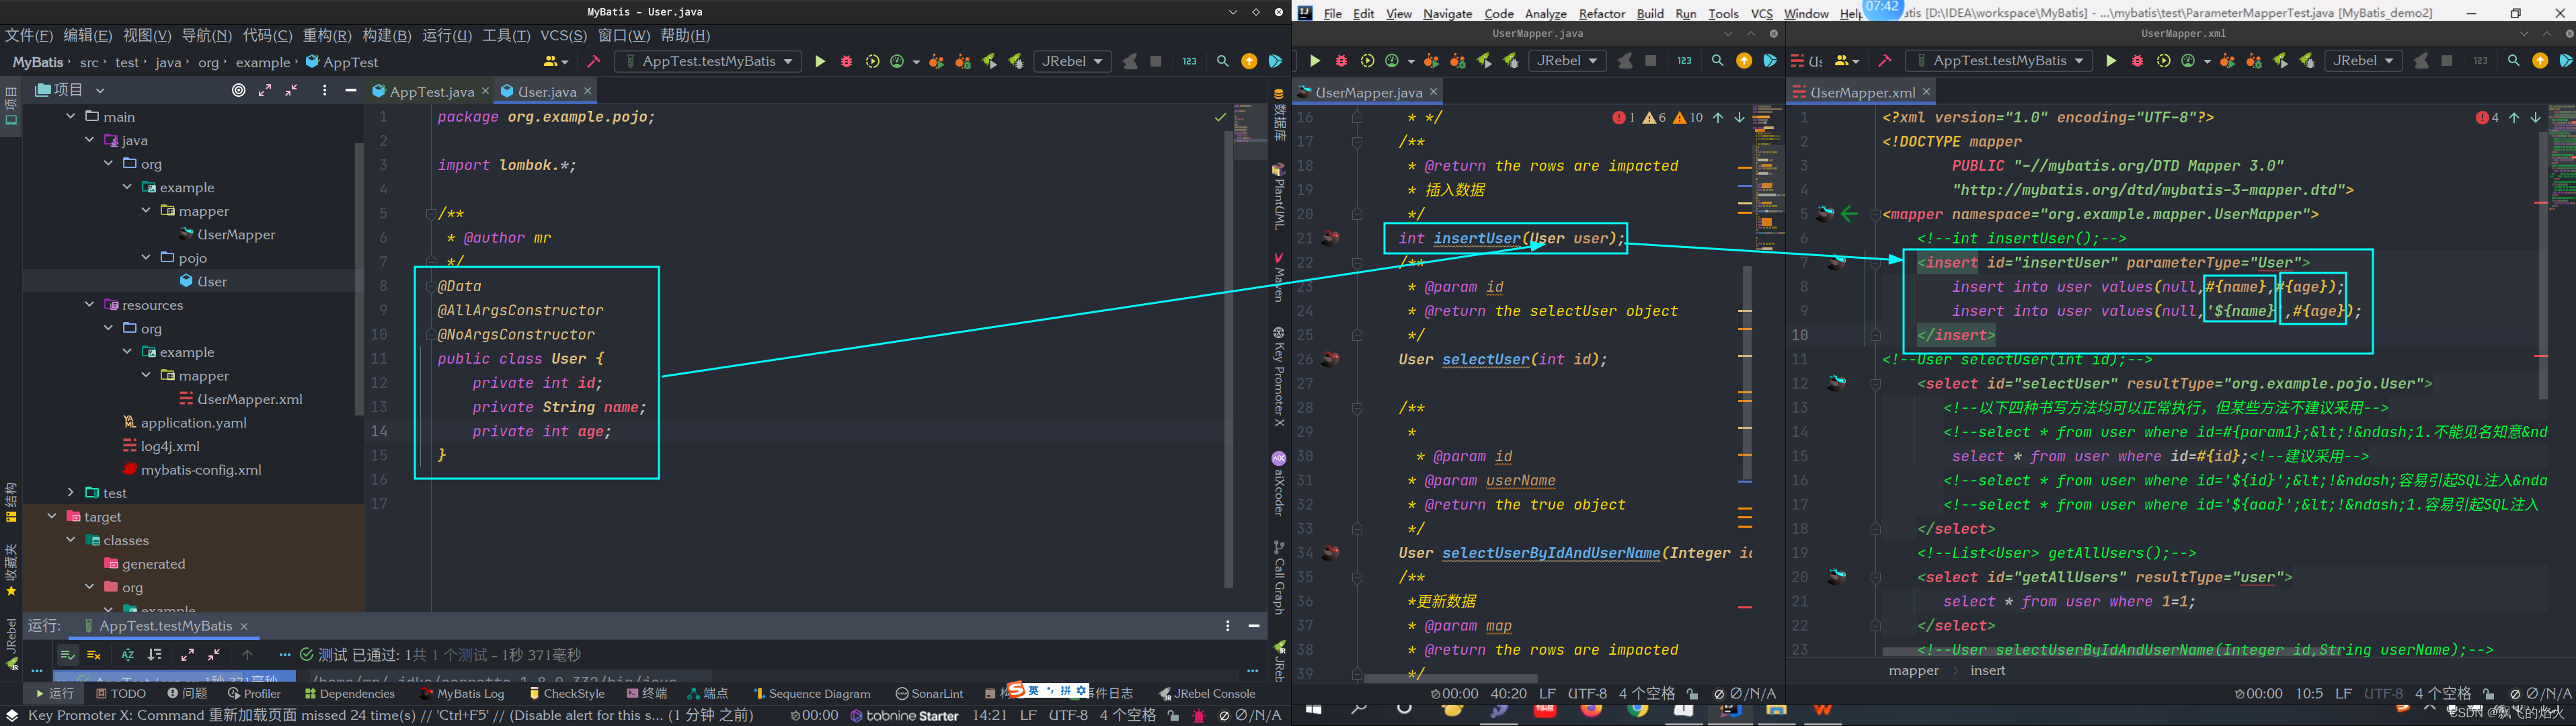Collapse all in the project panel toolbar

click(291, 90)
